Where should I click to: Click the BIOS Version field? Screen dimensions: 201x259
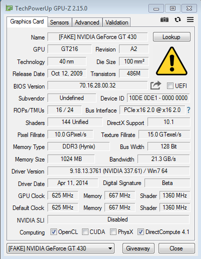point(97,85)
